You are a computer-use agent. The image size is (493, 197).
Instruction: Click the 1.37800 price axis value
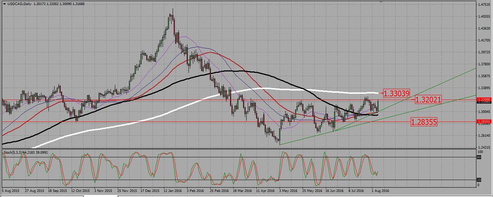click(484, 64)
